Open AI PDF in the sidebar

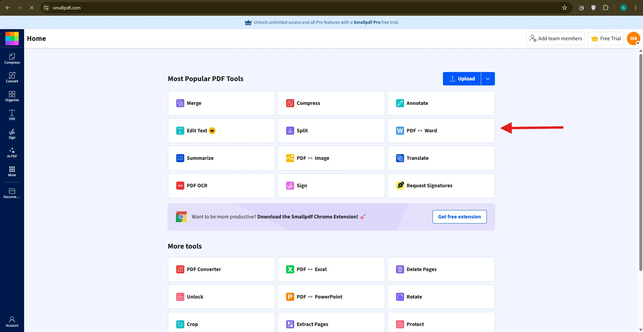[x=12, y=152]
